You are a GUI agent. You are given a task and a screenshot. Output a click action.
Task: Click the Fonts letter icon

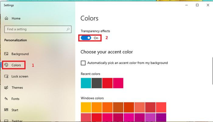point(6,99)
